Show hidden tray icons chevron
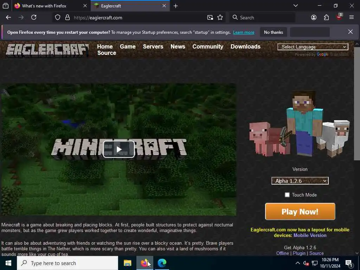 point(297,263)
